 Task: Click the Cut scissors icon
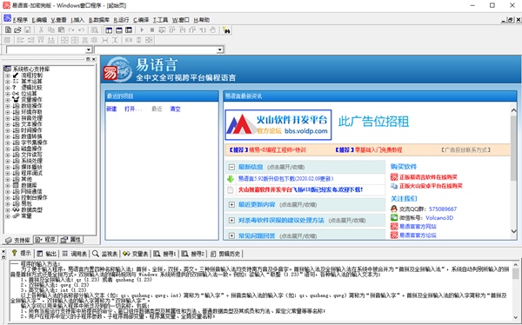coord(41,30)
